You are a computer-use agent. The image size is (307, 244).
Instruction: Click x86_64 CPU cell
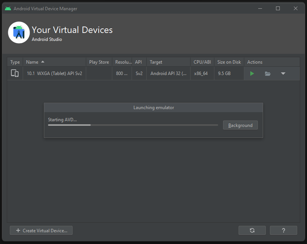coord(202,74)
